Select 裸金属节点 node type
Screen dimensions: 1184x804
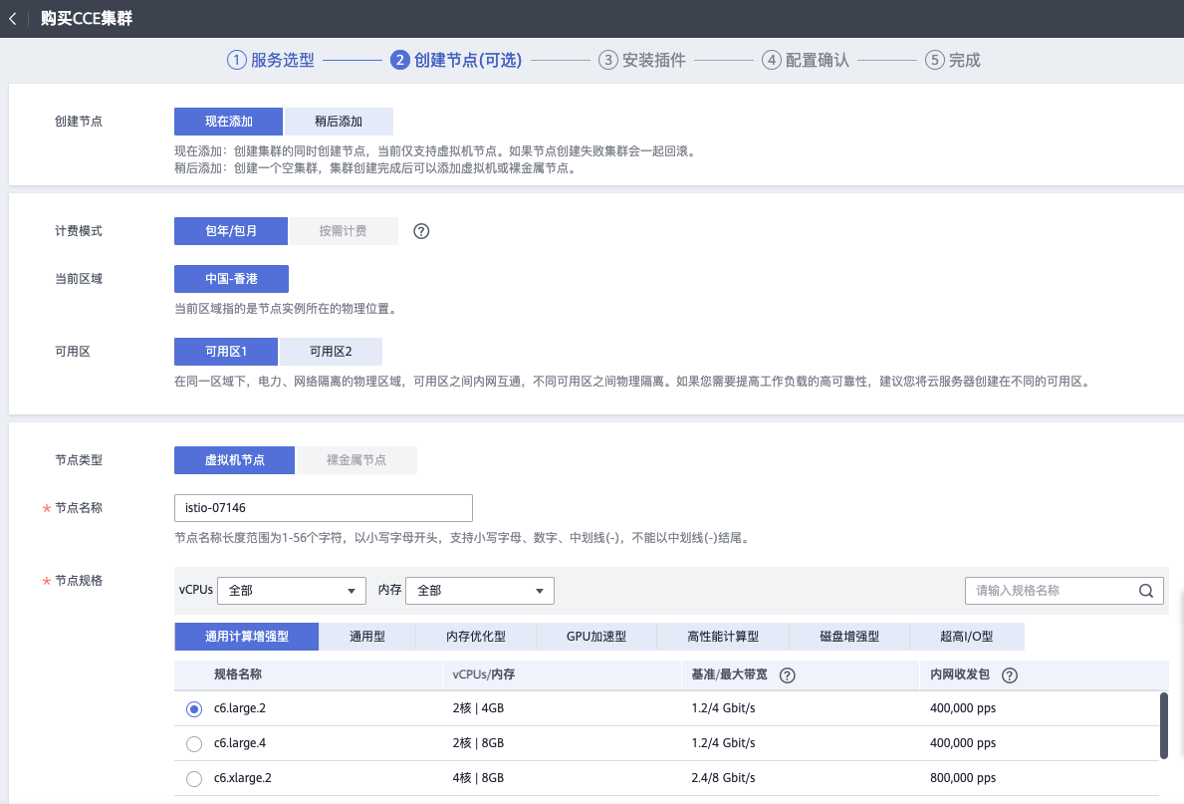click(x=356, y=460)
